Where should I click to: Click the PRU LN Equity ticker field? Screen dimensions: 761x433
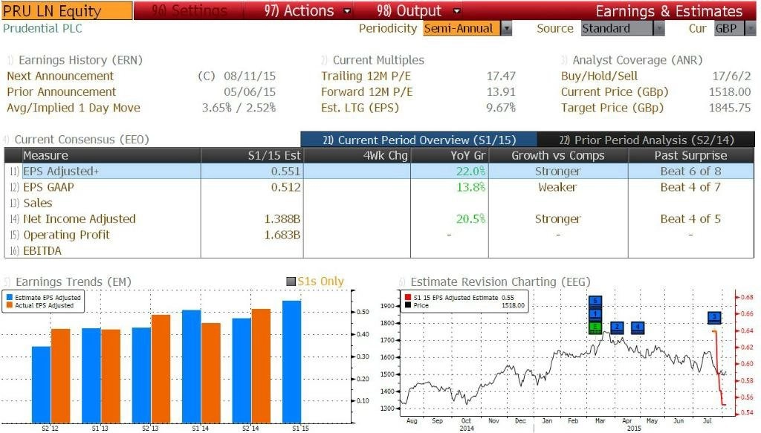pos(66,10)
